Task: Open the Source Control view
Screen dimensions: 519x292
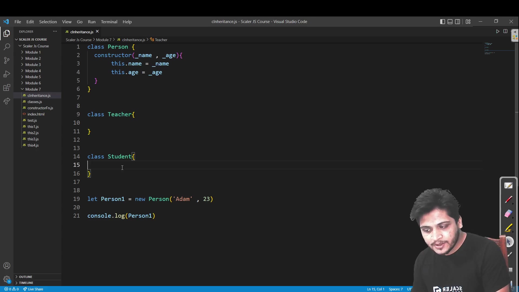Action: point(7,60)
